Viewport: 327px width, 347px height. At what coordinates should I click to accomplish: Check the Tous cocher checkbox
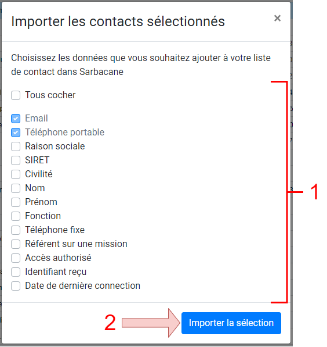tap(16, 95)
